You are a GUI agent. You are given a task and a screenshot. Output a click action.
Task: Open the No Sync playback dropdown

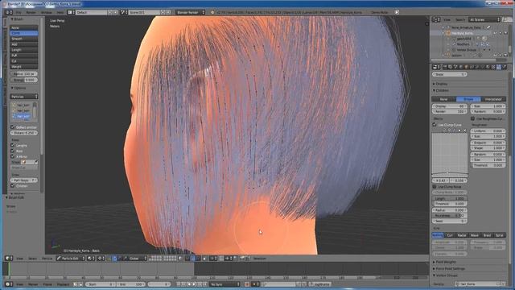(225, 284)
